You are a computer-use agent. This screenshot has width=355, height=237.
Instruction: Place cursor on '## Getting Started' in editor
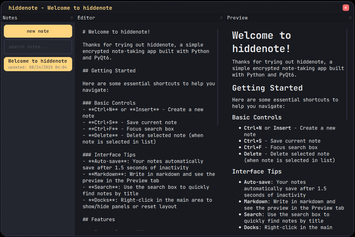click(109, 71)
